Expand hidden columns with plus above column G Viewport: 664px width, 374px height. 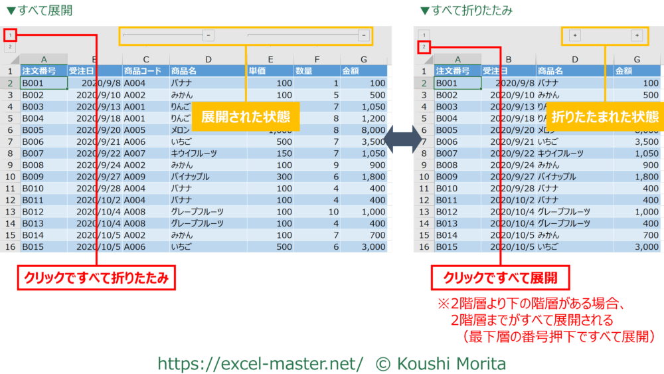[x=637, y=35]
